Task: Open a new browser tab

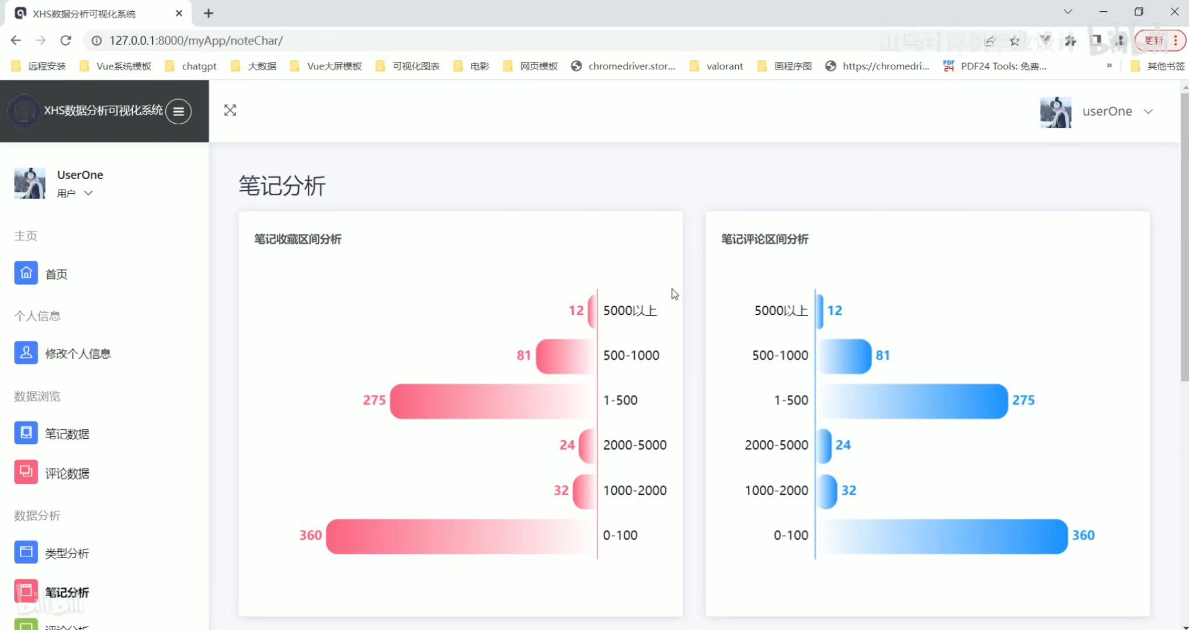Action: 208,13
